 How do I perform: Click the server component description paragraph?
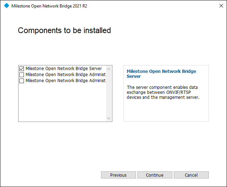(x=163, y=92)
